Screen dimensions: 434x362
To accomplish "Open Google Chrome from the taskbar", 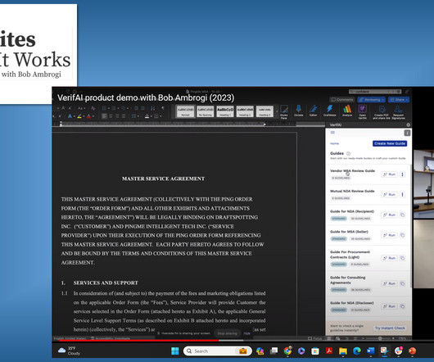I will point(287,351).
